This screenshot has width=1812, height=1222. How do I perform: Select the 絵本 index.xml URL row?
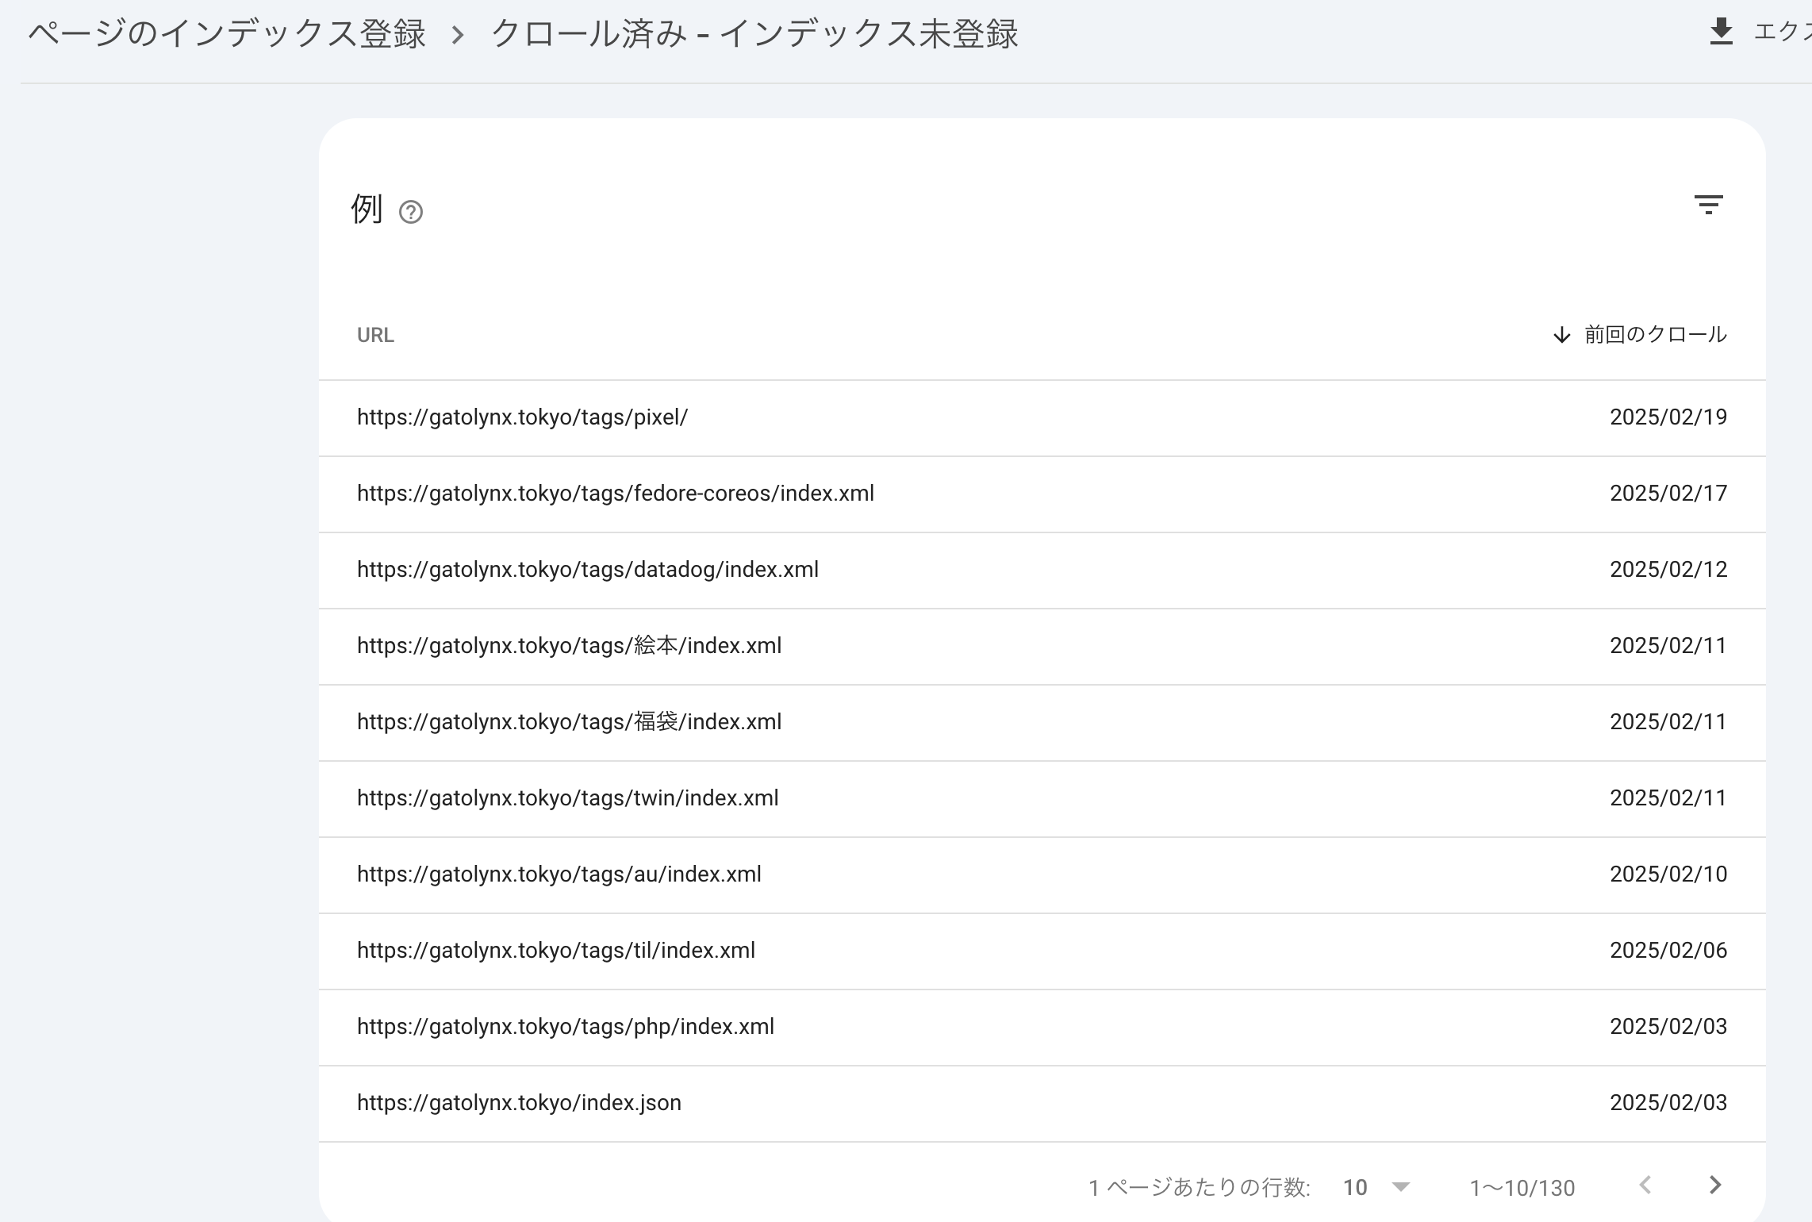569,646
